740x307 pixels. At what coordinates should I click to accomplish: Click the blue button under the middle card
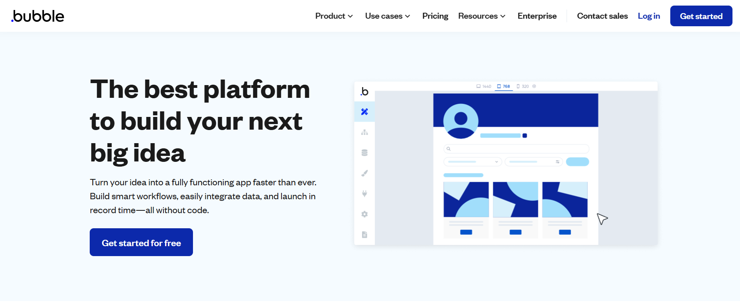click(x=516, y=232)
